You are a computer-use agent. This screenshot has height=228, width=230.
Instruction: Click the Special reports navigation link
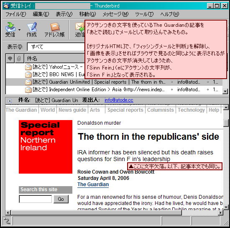[125, 110]
